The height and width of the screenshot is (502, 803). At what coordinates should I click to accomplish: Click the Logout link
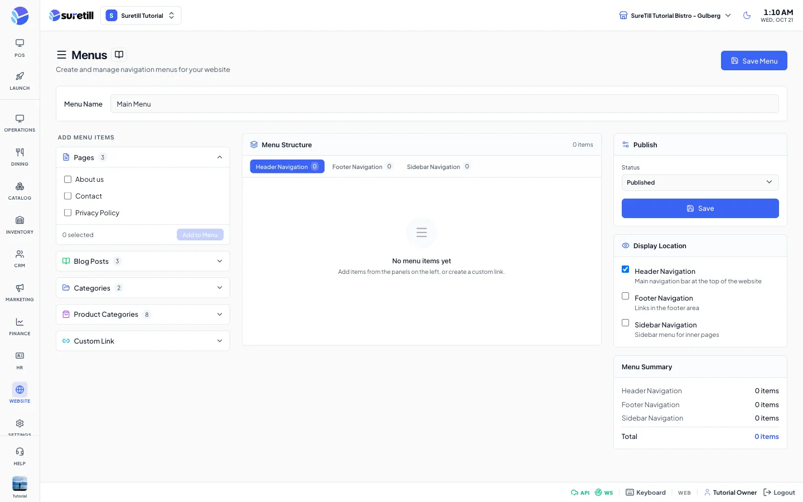(779, 493)
